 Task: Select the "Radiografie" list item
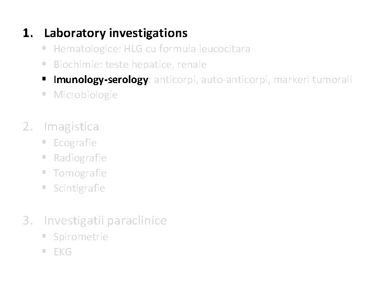[x=80, y=158]
